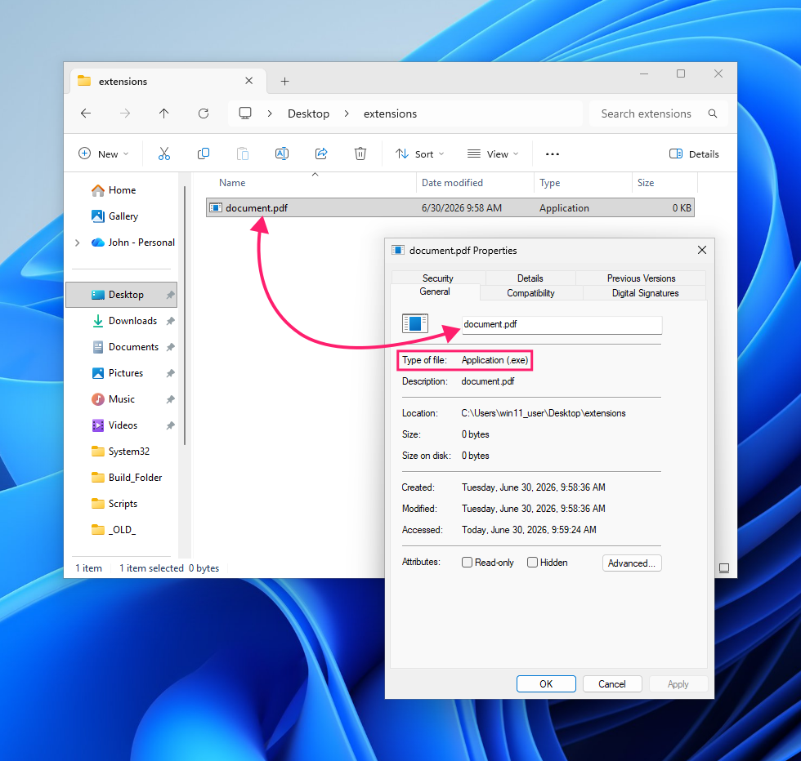Click the chevron between Desktop and extensions
The height and width of the screenshot is (761, 801).
click(x=347, y=113)
